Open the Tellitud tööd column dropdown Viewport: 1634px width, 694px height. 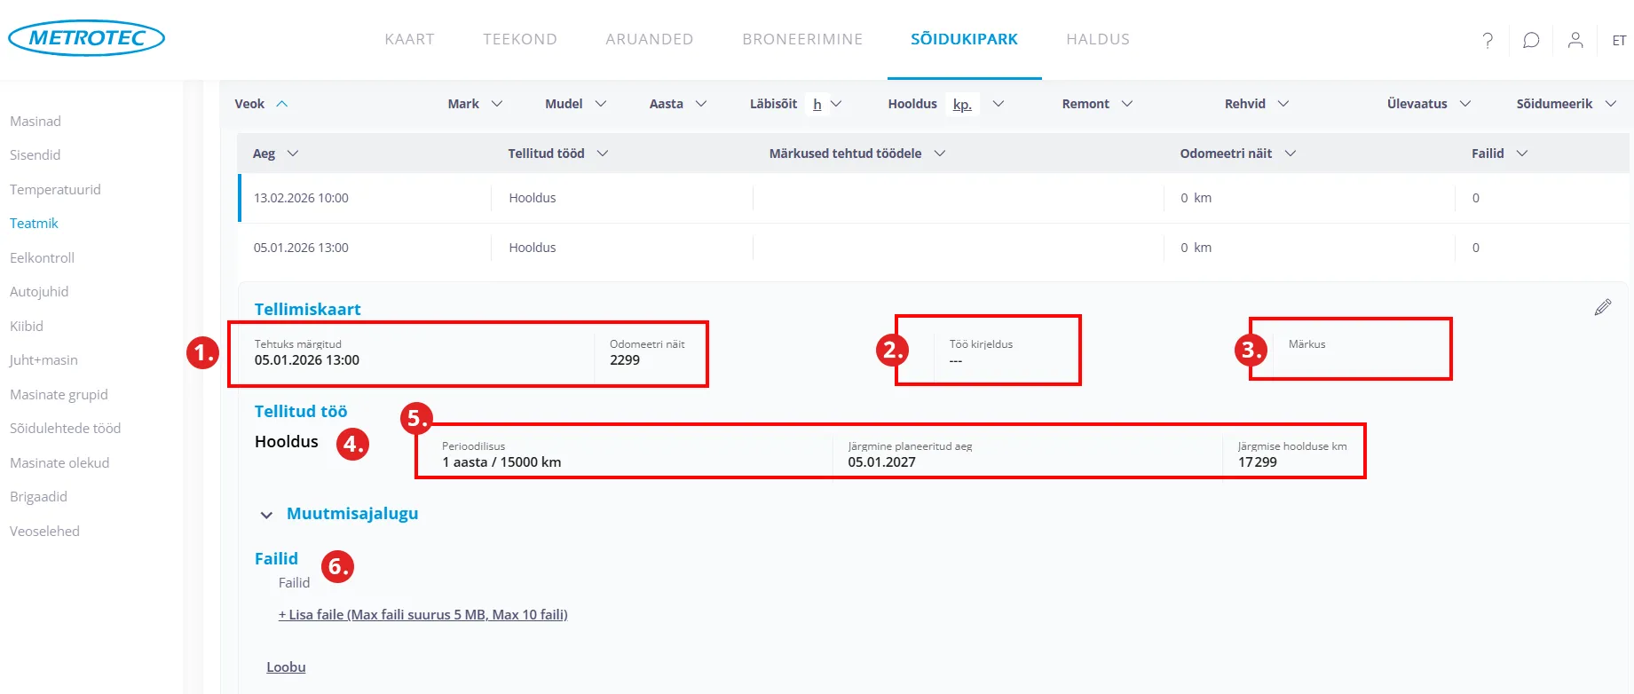603,154
